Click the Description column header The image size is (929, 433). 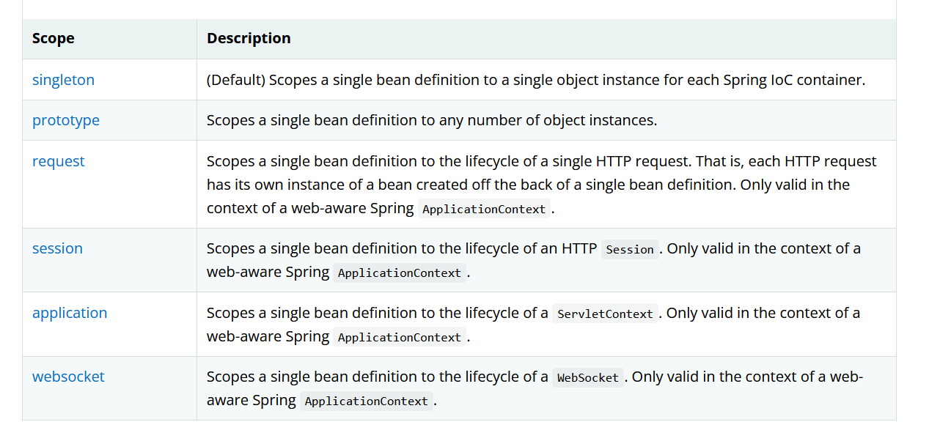(x=249, y=39)
